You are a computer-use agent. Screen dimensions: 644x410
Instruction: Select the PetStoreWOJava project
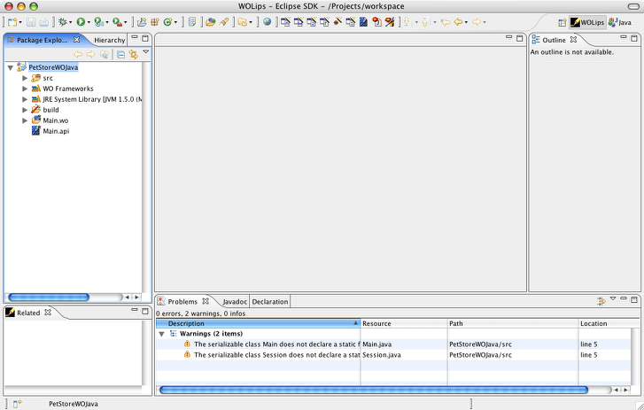(x=53, y=67)
